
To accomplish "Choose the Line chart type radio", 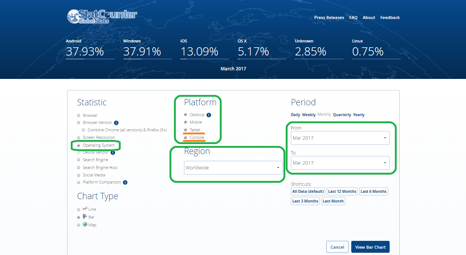I will [79, 210].
